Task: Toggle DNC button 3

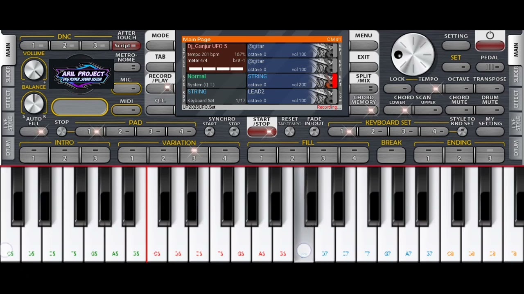Action: 96,45
